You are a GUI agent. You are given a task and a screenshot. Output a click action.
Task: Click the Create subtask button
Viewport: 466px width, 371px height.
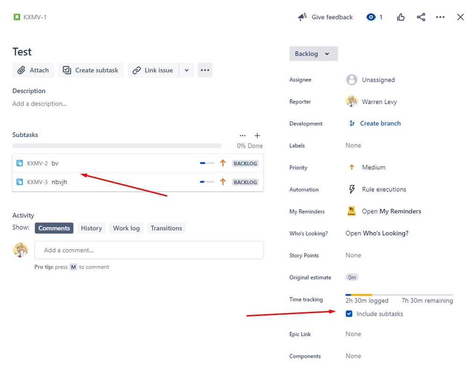[x=91, y=70]
